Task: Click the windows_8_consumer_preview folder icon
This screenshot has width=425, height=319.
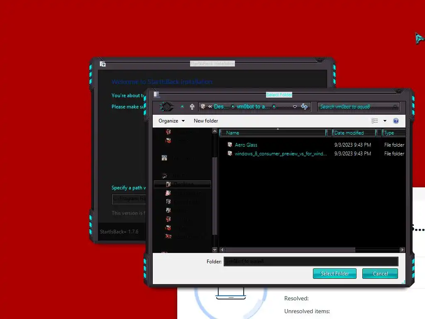Action: click(x=230, y=153)
